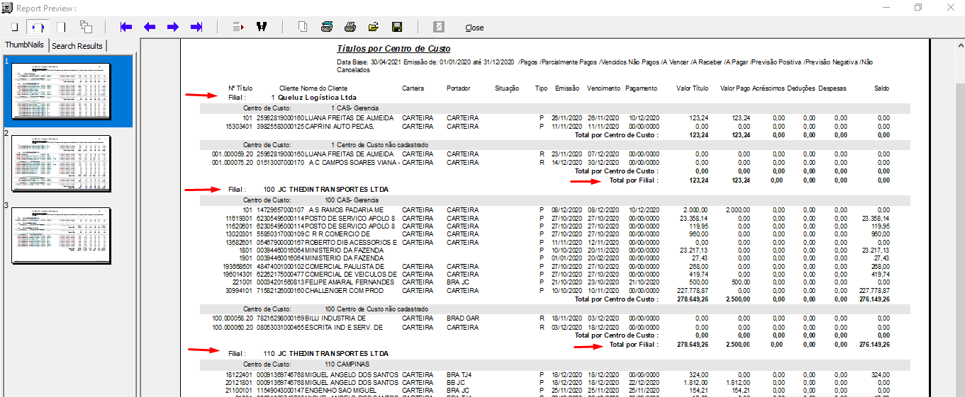The height and width of the screenshot is (397, 965).
Task: Open a report file with folder icon
Action: coord(373,27)
